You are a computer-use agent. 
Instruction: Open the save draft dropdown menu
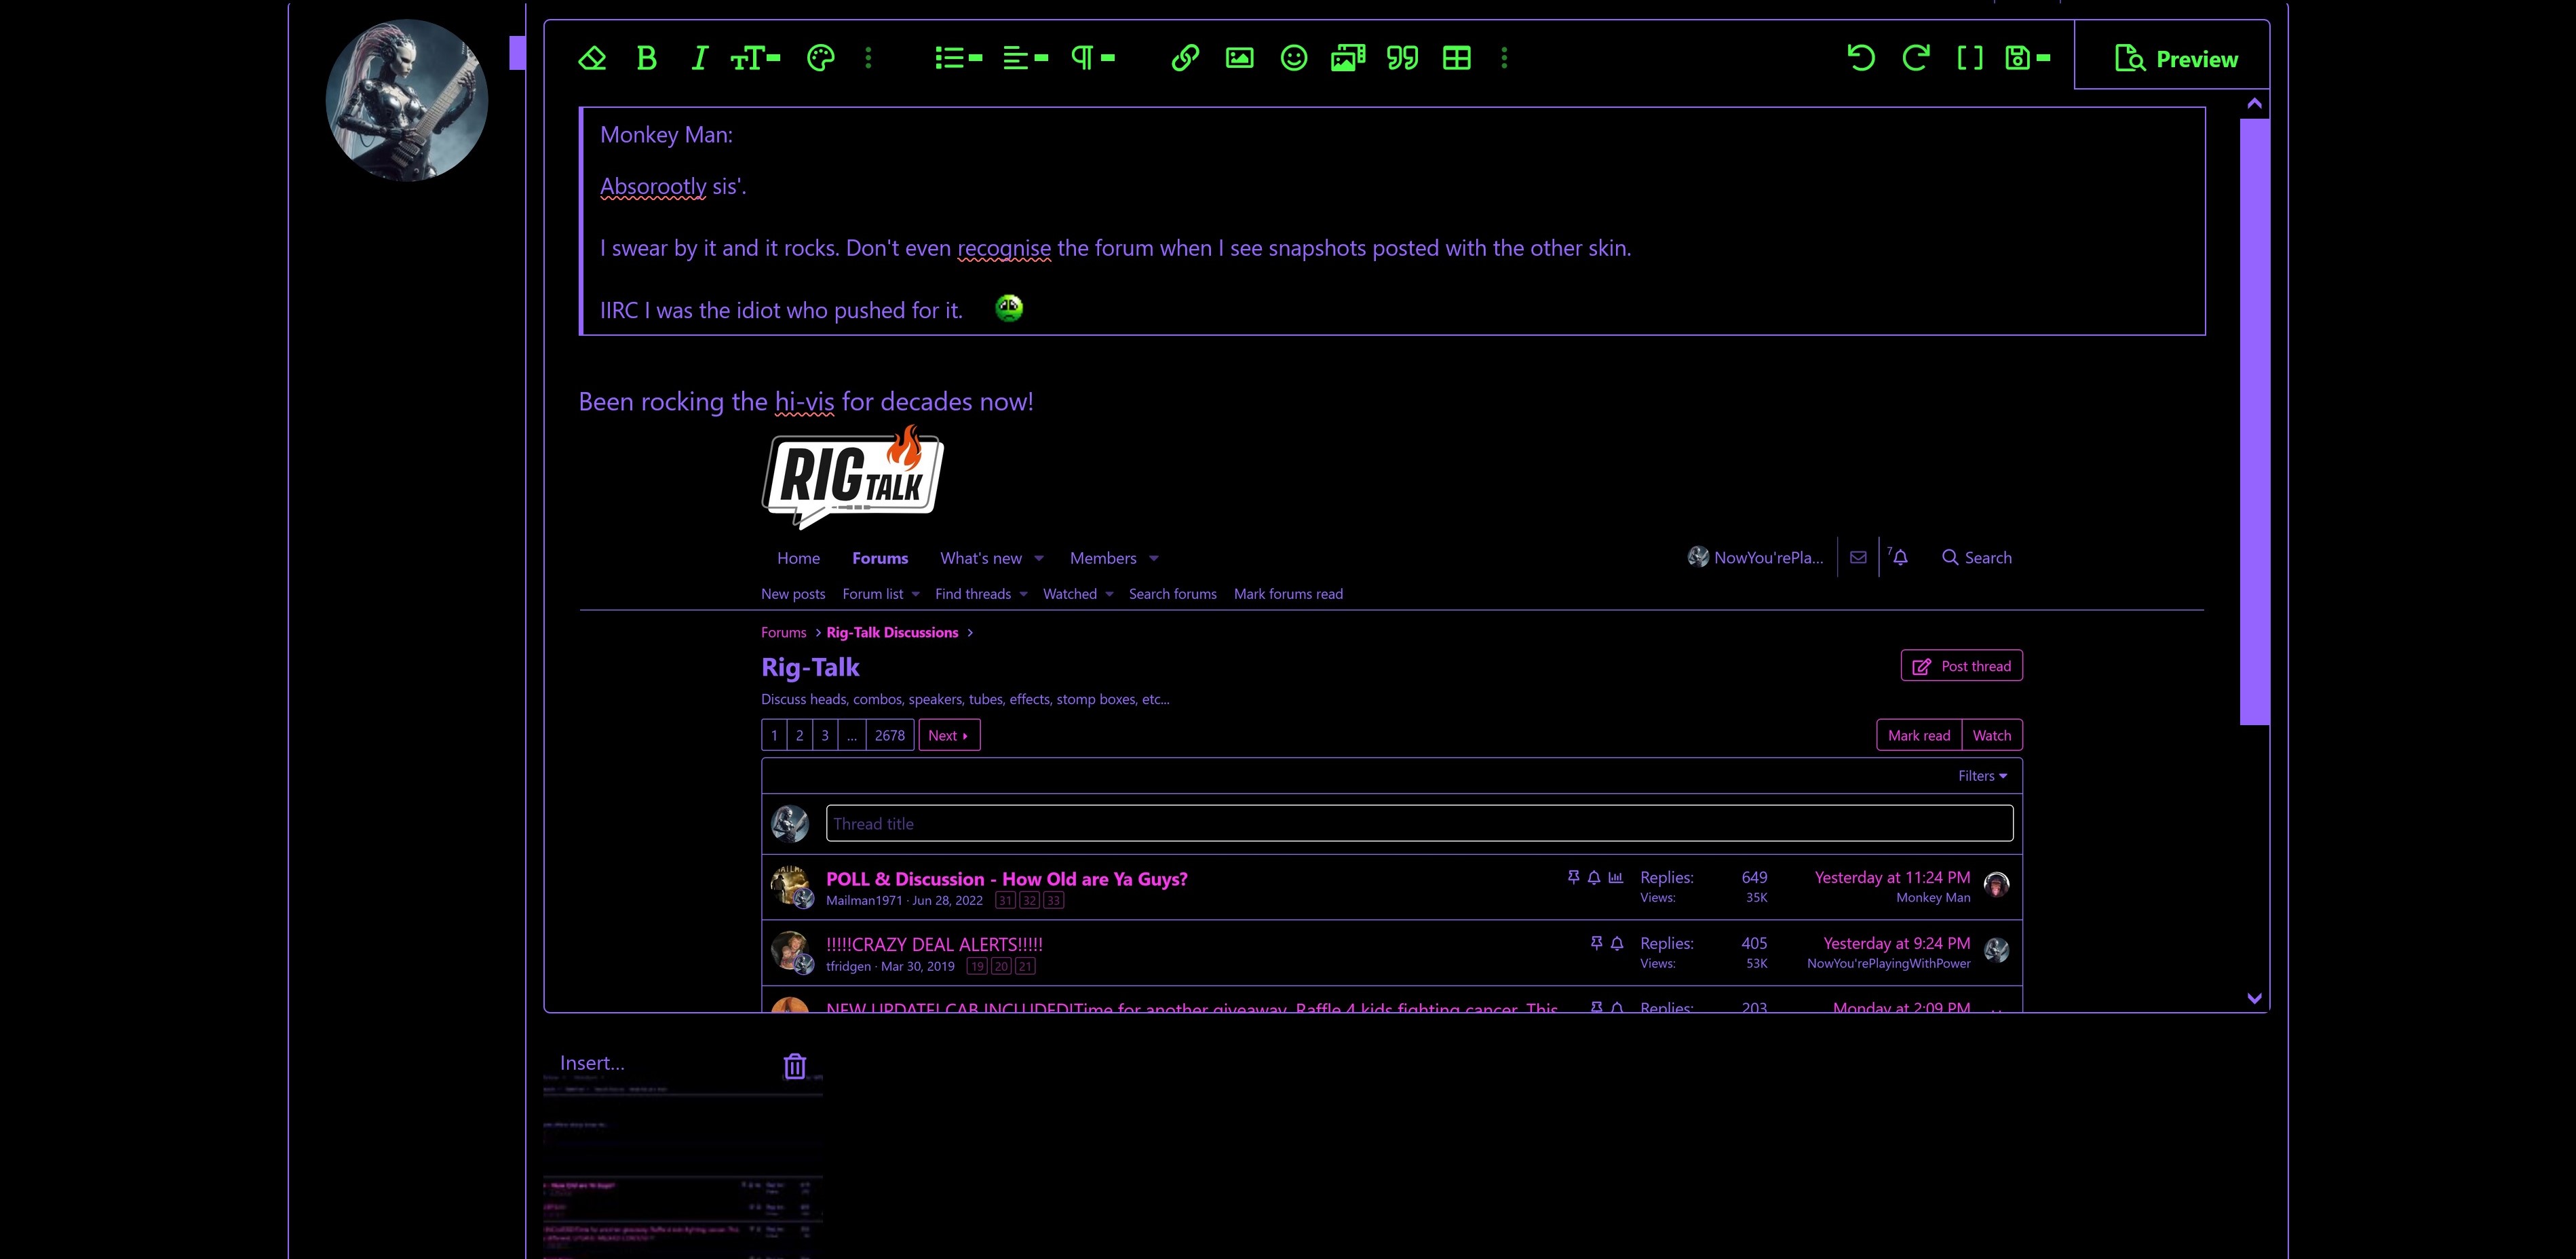[x=2028, y=58]
